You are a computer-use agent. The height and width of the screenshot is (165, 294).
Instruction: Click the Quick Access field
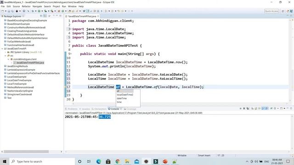[271, 11]
